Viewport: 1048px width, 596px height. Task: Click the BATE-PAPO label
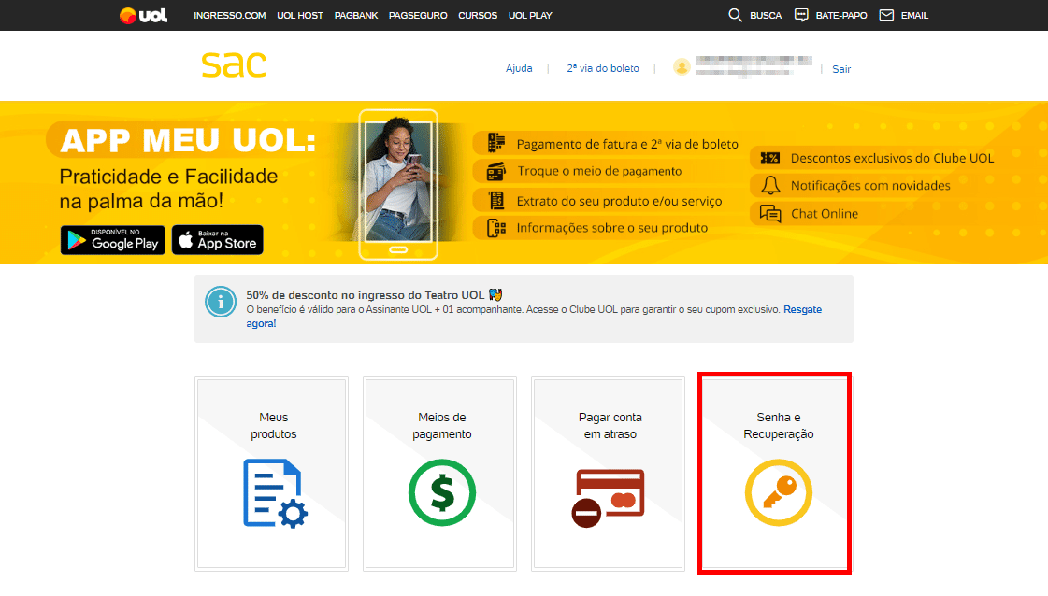pyautogui.click(x=840, y=15)
